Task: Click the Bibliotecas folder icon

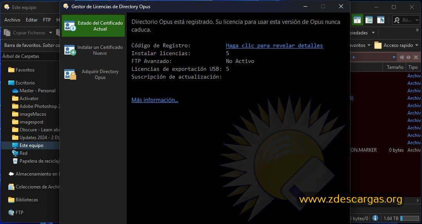Action: pyautogui.click(x=11, y=200)
